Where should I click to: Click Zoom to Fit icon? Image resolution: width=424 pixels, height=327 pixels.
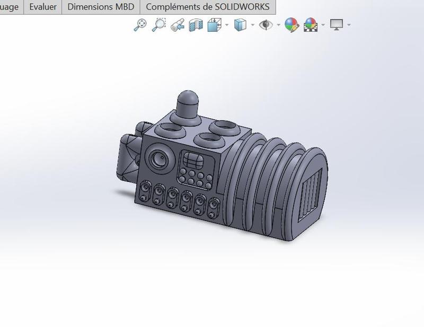pos(140,25)
